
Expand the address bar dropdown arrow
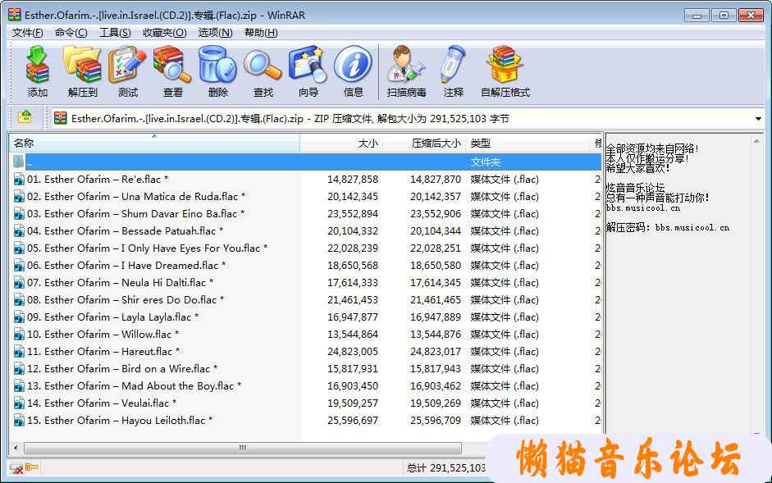(758, 119)
